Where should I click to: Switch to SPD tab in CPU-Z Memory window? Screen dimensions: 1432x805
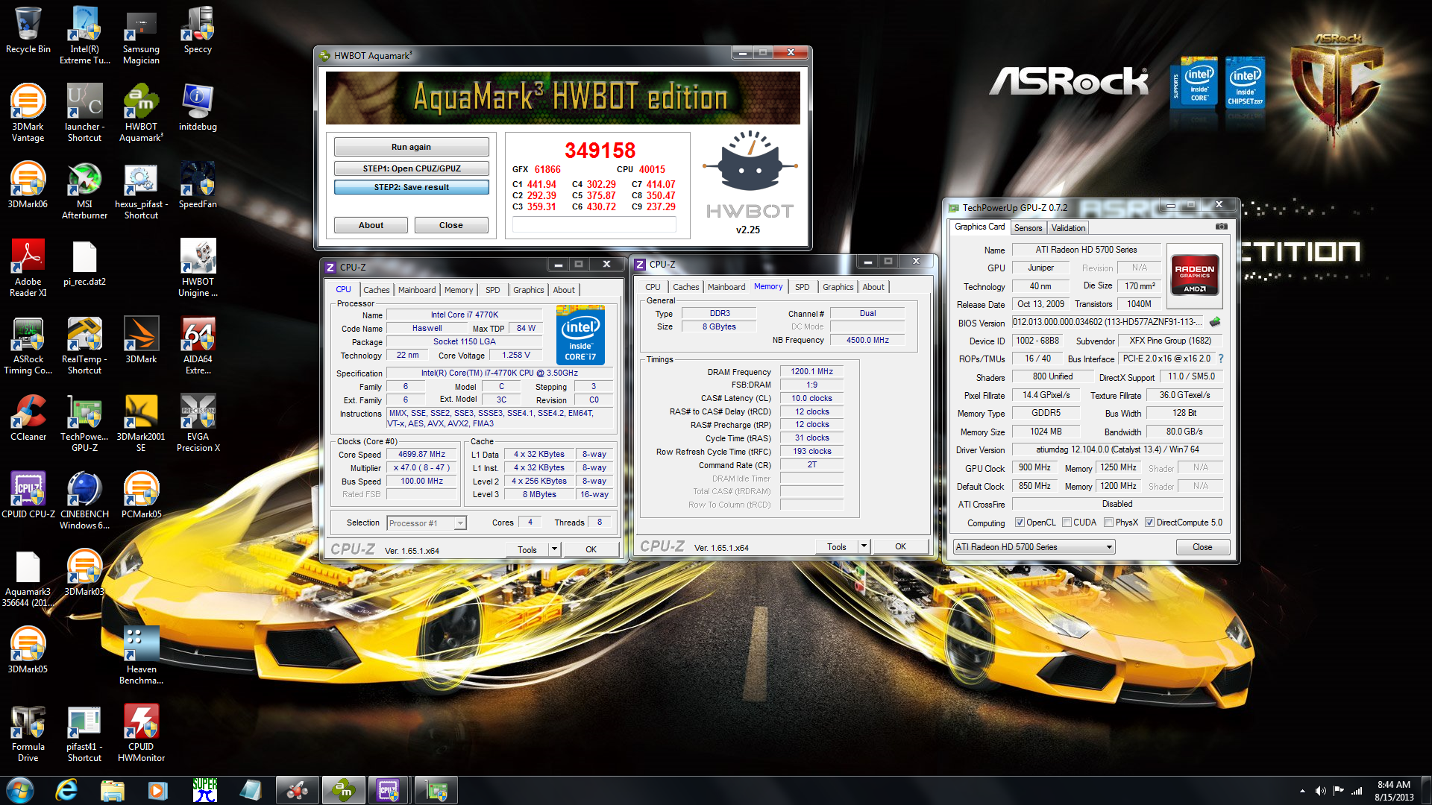pos(802,287)
